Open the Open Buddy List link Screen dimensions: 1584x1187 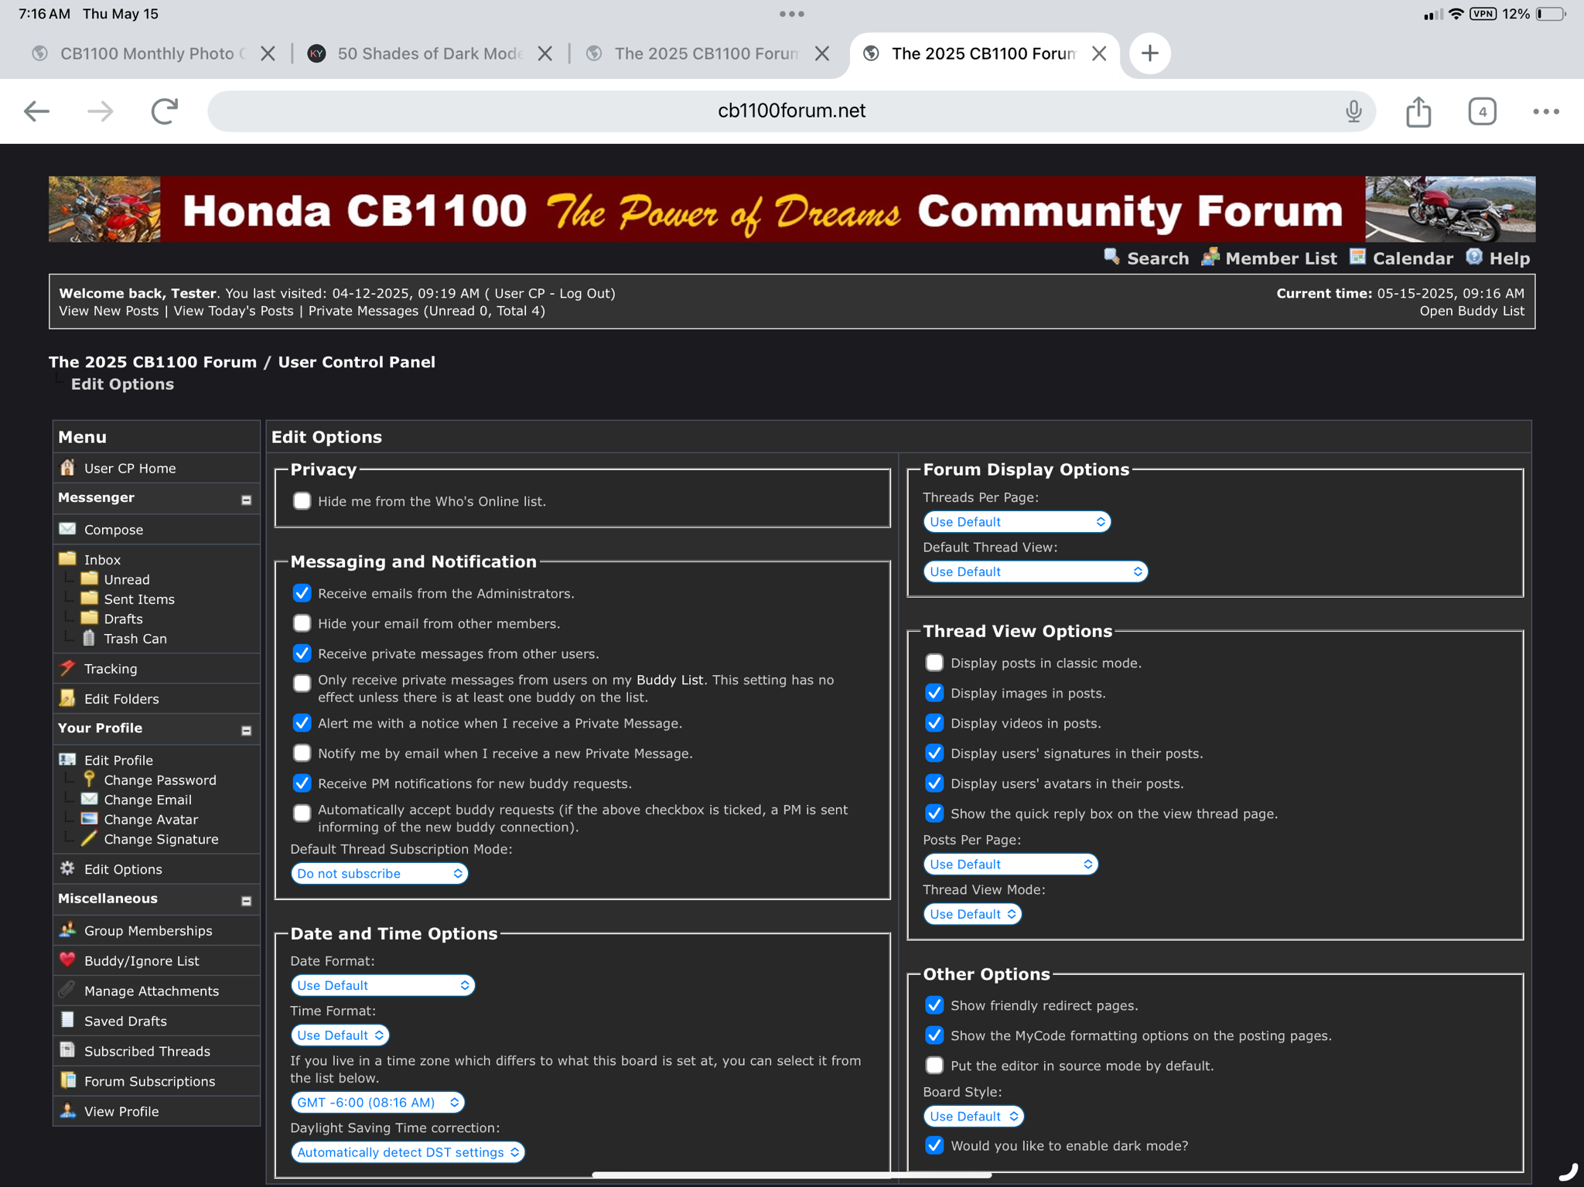click(1472, 311)
